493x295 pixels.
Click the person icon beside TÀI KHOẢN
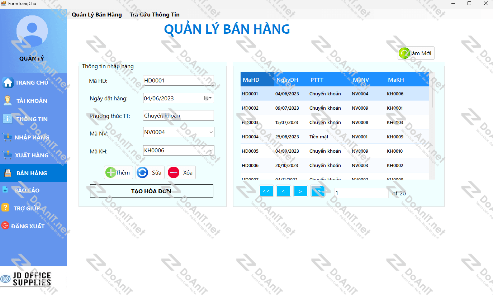pos(8,101)
